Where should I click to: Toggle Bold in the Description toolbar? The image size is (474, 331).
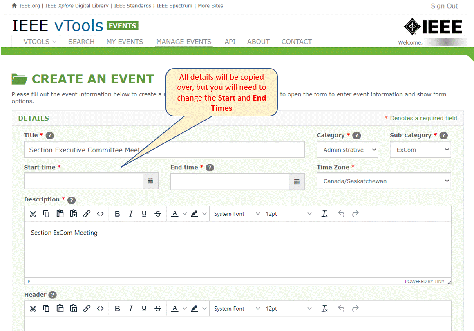click(117, 214)
